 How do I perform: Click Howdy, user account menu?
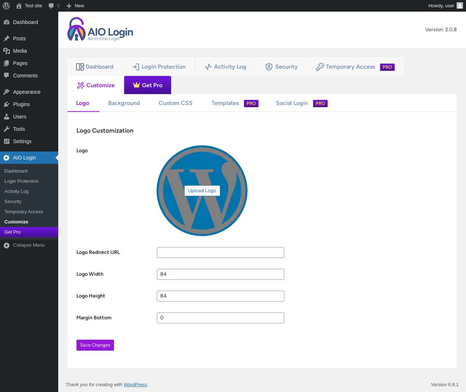[446, 6]
